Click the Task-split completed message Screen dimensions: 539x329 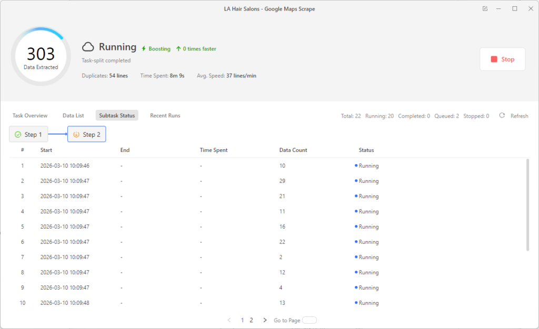(106, 60)
